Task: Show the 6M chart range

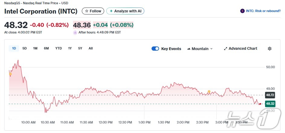Action: (46, 48)
